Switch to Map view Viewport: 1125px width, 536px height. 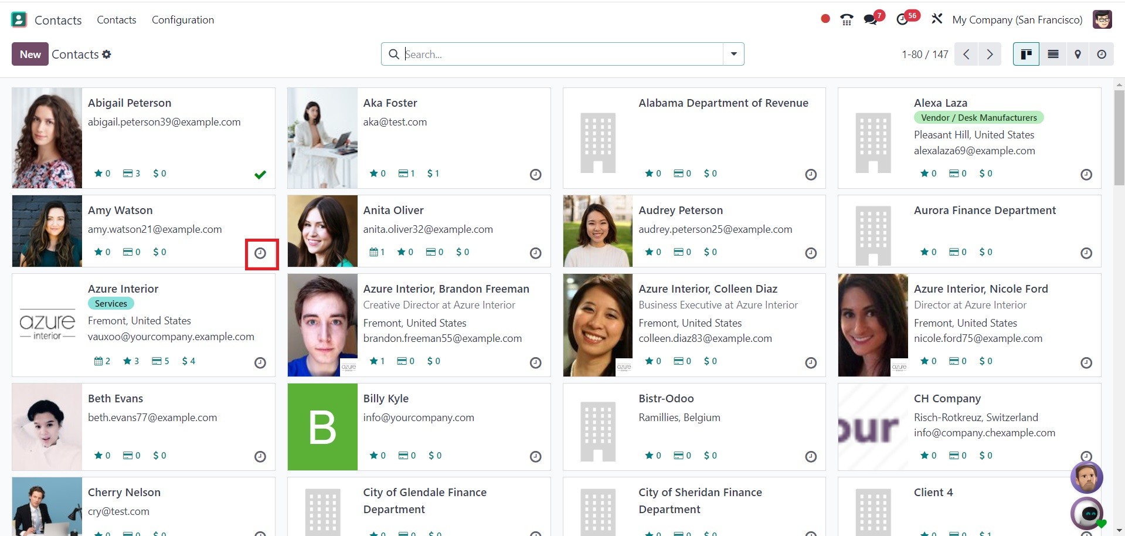tap(1078, 54)
